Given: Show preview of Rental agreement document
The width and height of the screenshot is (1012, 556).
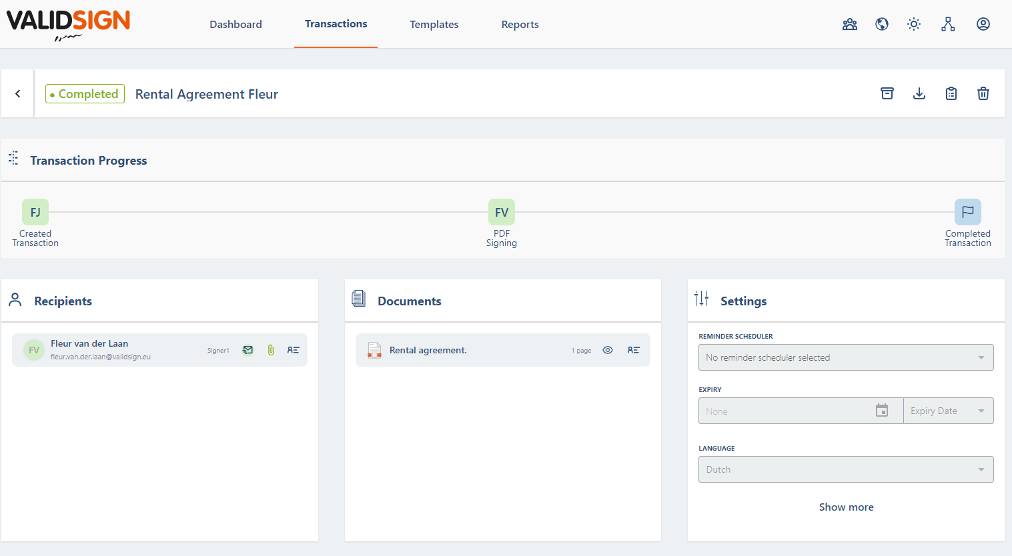Looking at the screenshot, I should click(x=608, y=349).
